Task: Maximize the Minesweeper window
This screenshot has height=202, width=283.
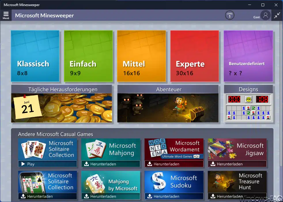Action: [x=263, y=5]
